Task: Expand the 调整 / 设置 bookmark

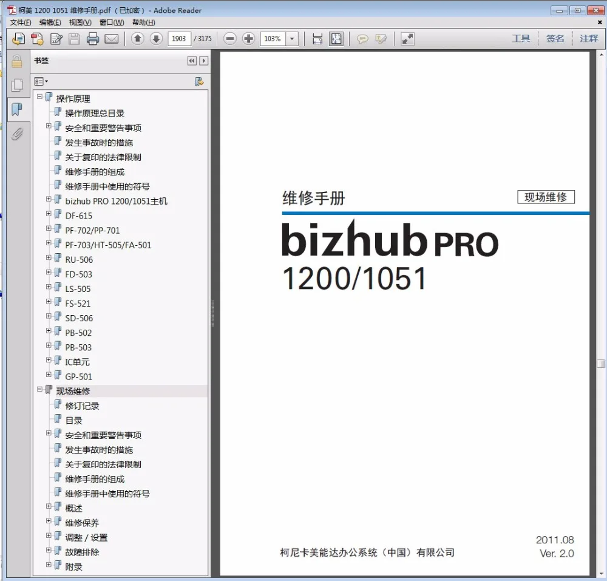Action: (x=49, y=535)
